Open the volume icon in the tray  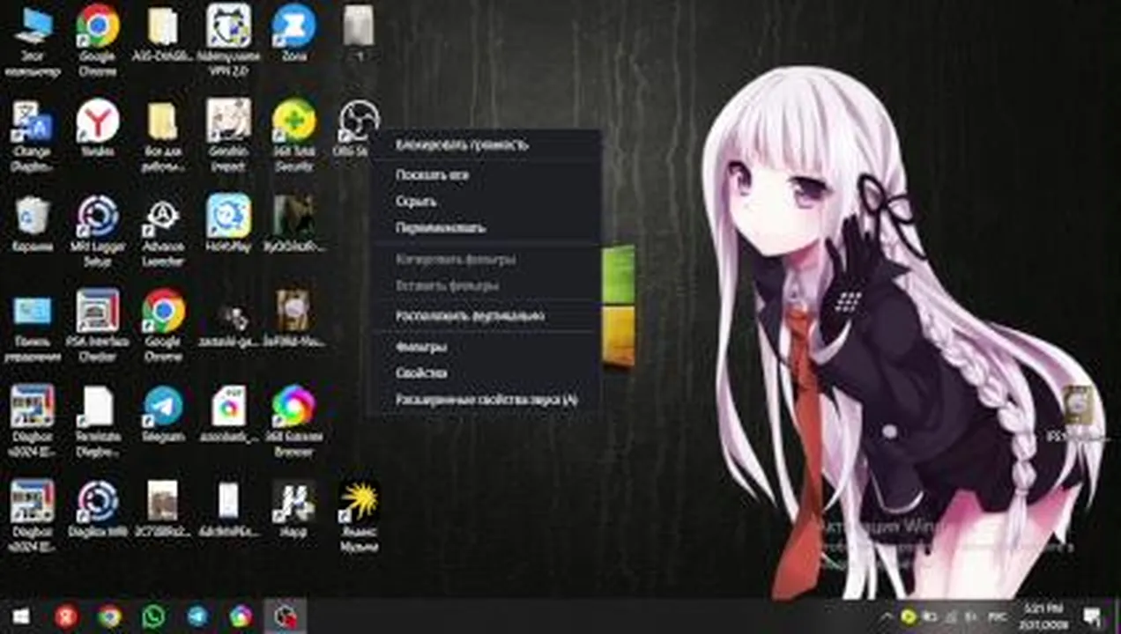pyautogui.click(x=973, y=616)
